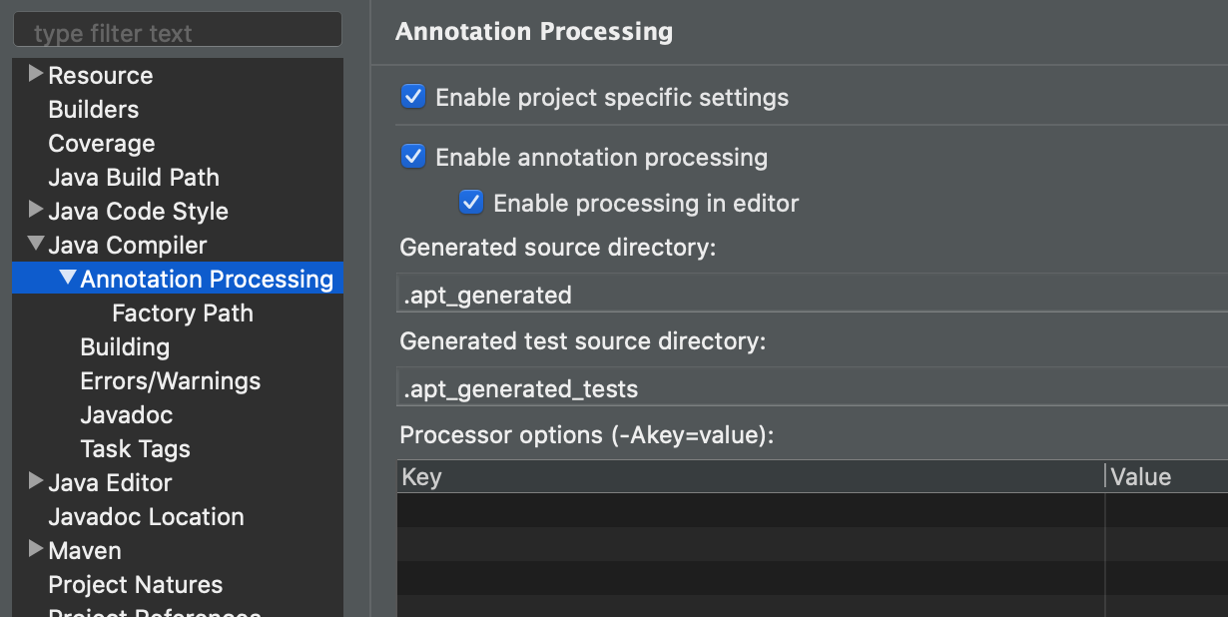
Task: Click the Generated source directory field
Action: (811, 295)
